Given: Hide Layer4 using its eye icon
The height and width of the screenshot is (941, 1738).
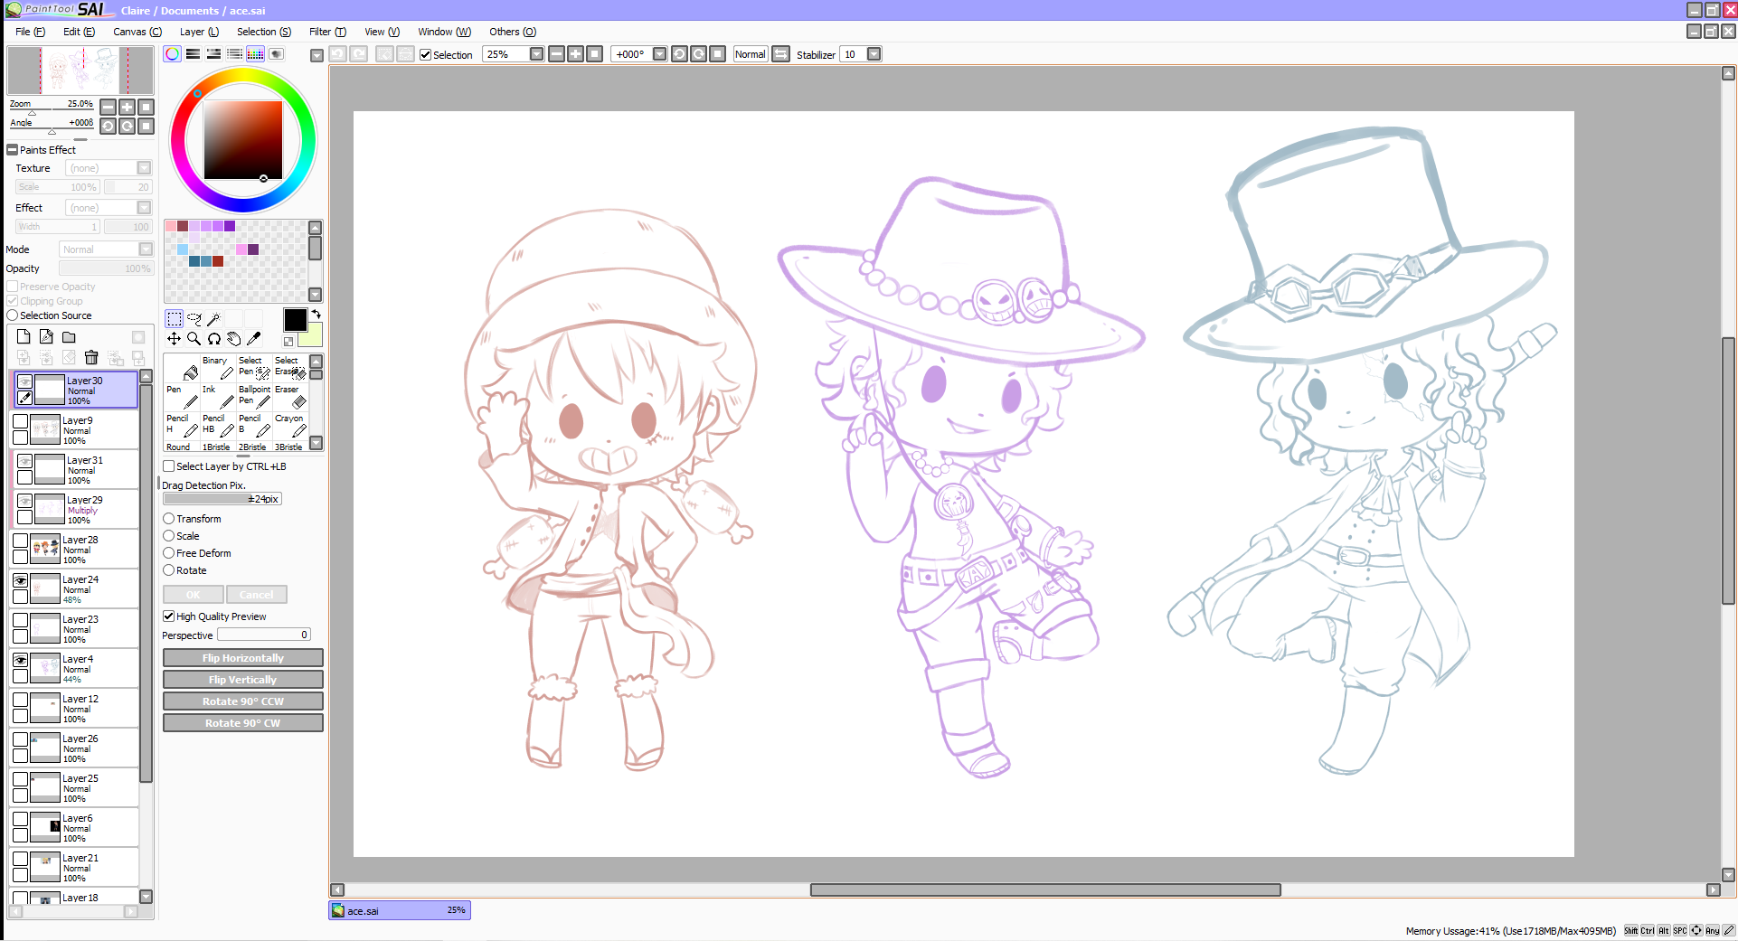Looking at the screenshot, I should [20, 660].
